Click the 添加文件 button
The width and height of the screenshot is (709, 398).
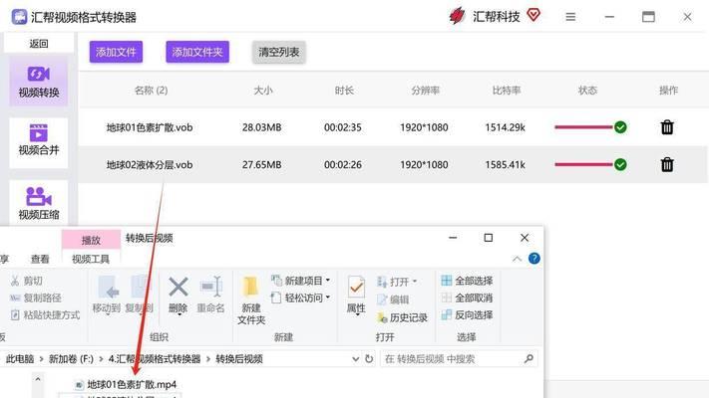click(x=116, y=52)
